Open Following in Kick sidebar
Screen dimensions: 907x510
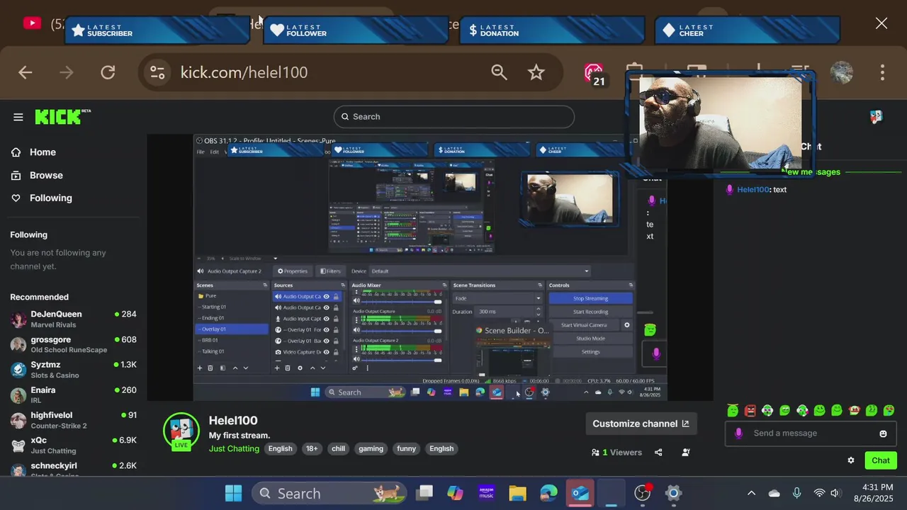coord(50,198)
